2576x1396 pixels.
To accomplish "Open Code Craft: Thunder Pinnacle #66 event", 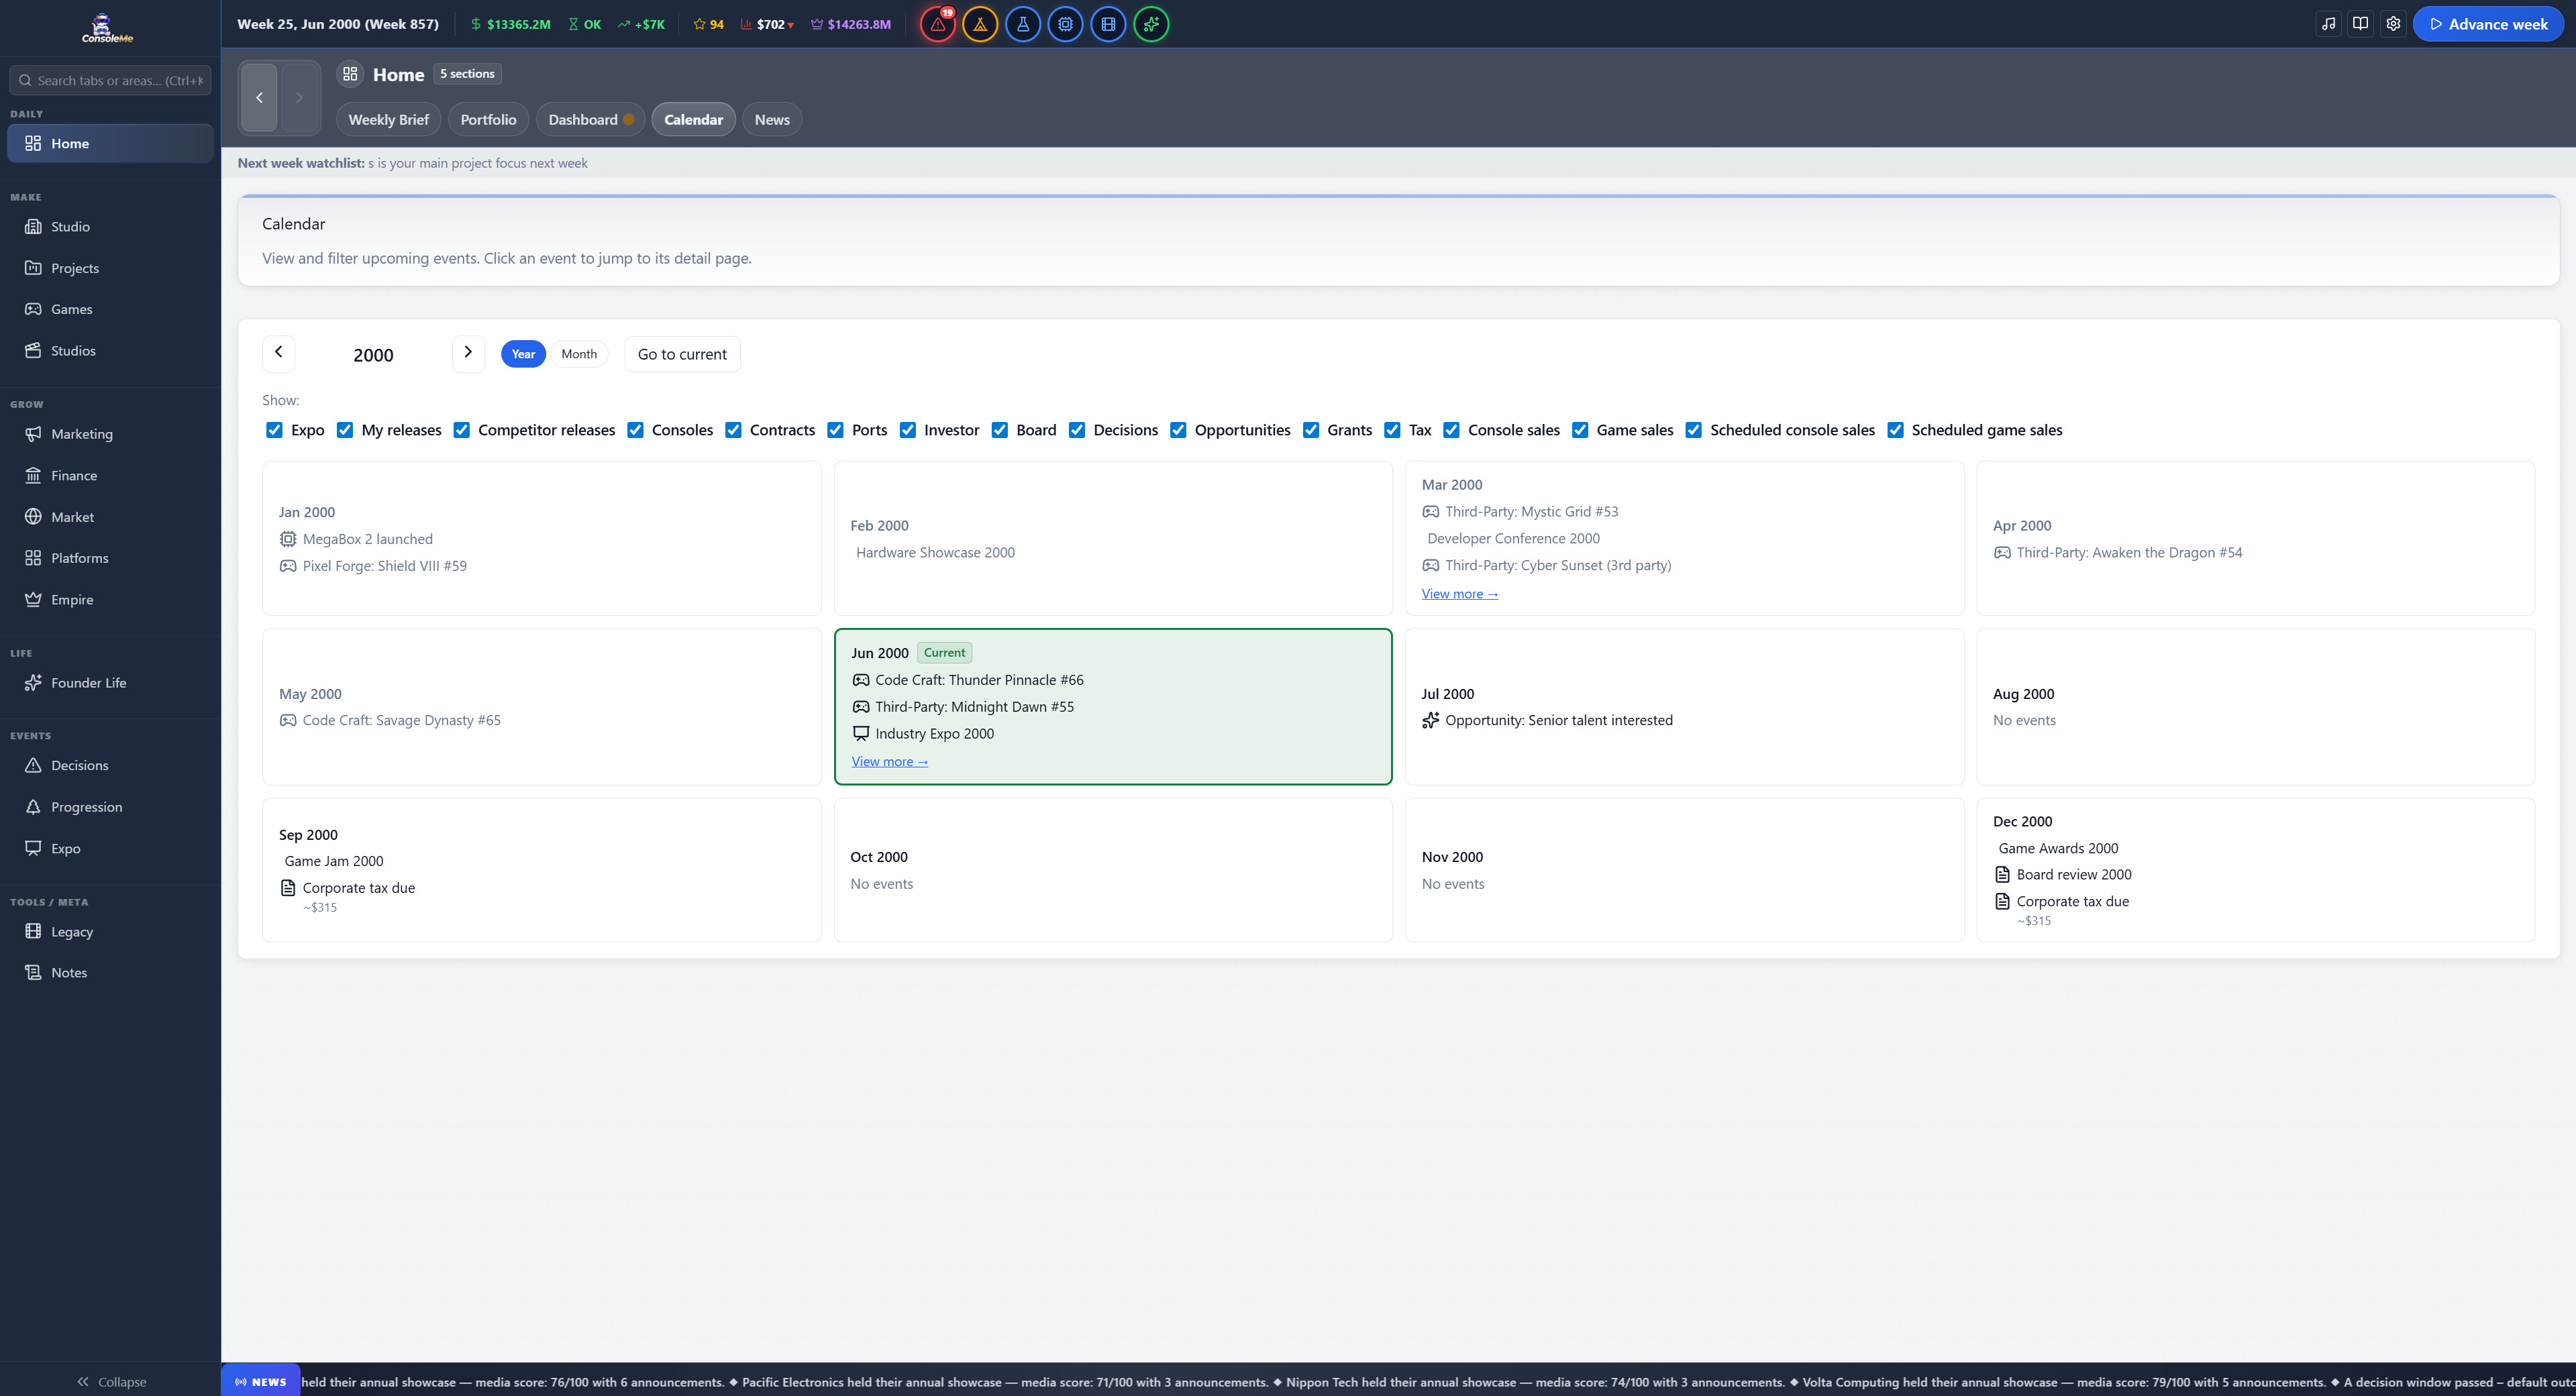I will click(x=967, y=680).
